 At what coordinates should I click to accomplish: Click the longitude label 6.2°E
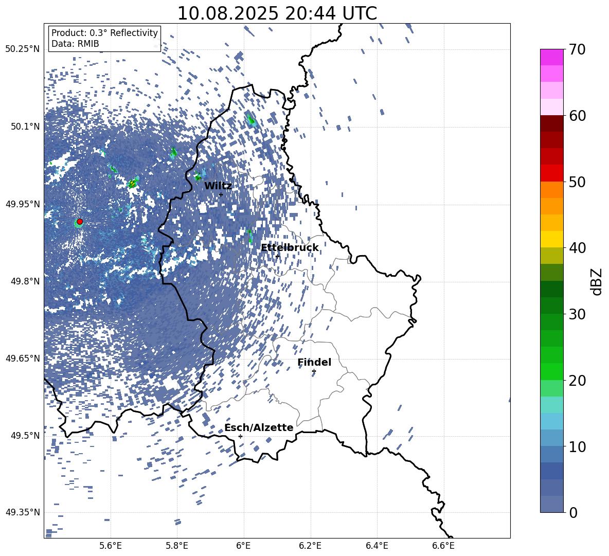(x=310, y=546)
